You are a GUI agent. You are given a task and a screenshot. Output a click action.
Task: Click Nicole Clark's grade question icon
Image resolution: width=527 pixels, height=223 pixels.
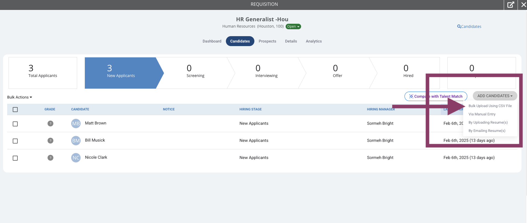point(50,158)
